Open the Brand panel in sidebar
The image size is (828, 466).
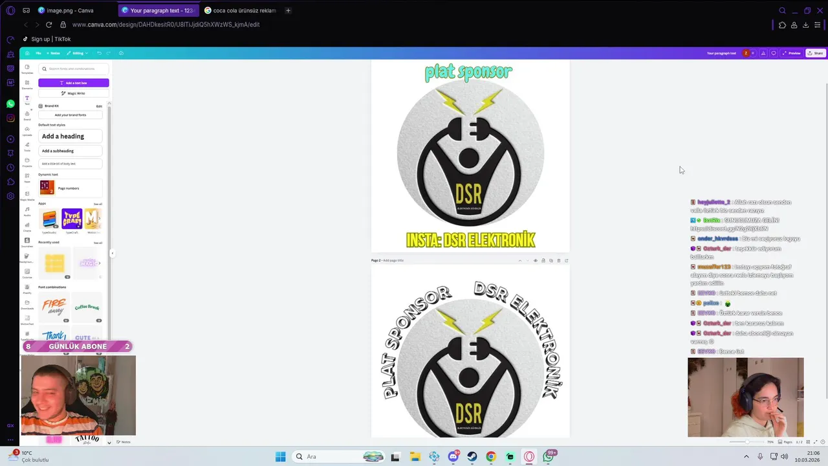pos(27,115)
